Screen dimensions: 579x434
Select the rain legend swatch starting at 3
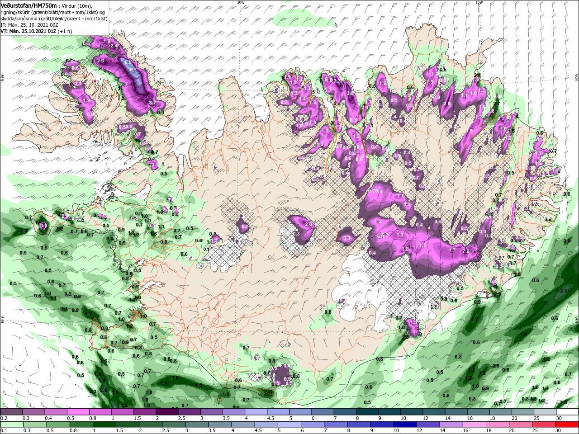[x=198, y=425]
